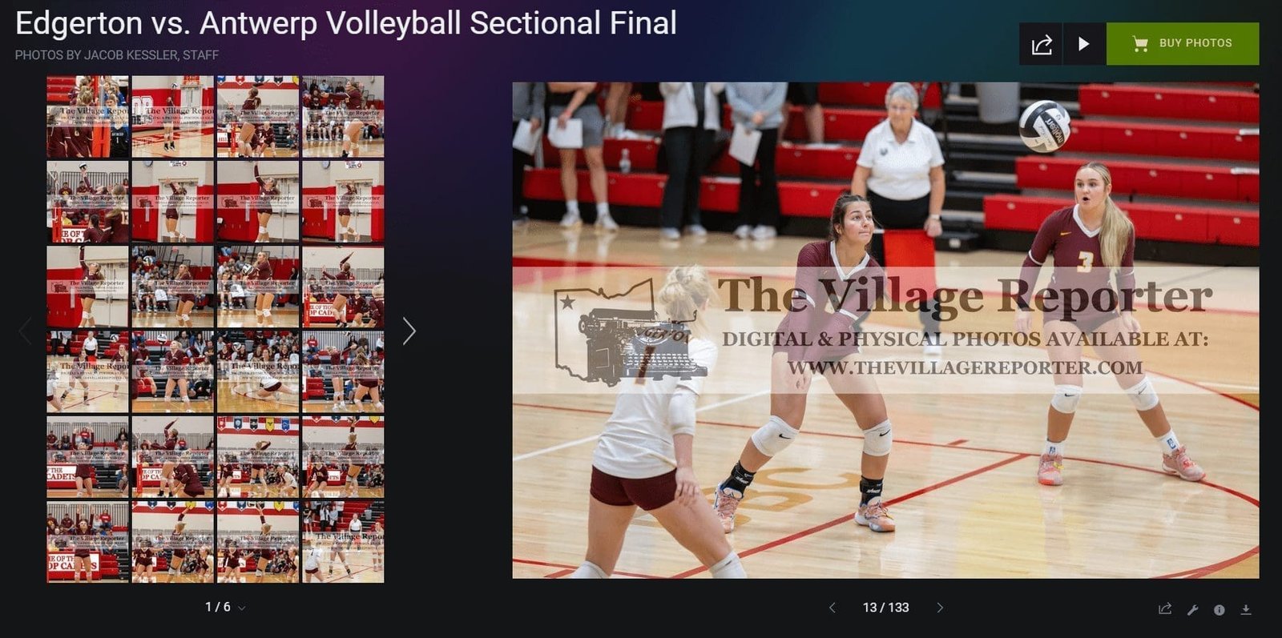Show the previous photo using the arrow before 13 / 133
Viewport: 1282px width, 638px height.
pyautogui.click(x=832, y=608)
